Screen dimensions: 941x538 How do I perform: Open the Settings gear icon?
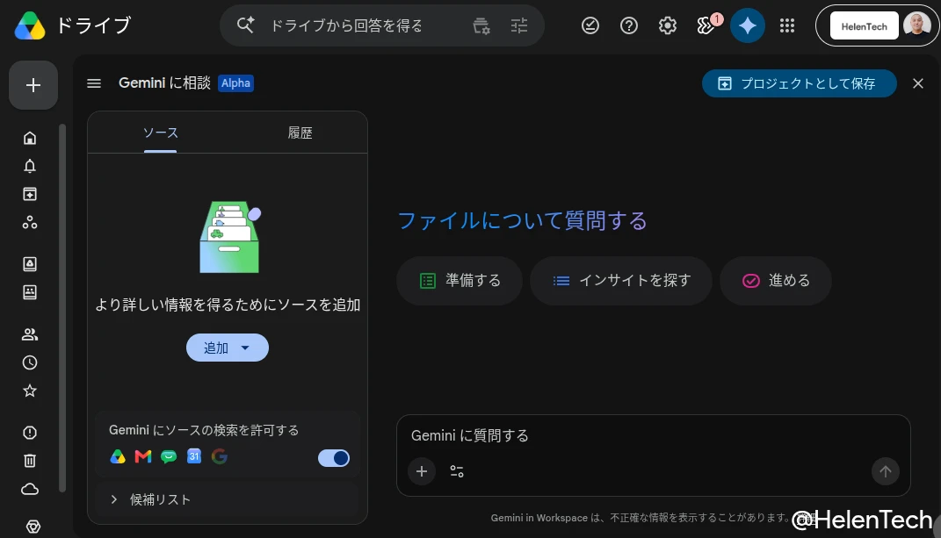(x=668, y=25)
